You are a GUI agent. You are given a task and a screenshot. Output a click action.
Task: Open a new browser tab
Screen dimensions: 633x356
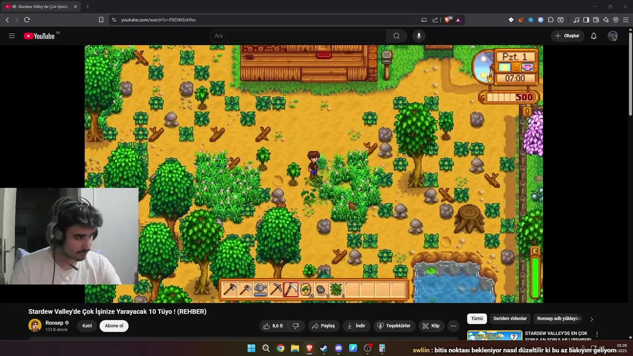[88, 6]
